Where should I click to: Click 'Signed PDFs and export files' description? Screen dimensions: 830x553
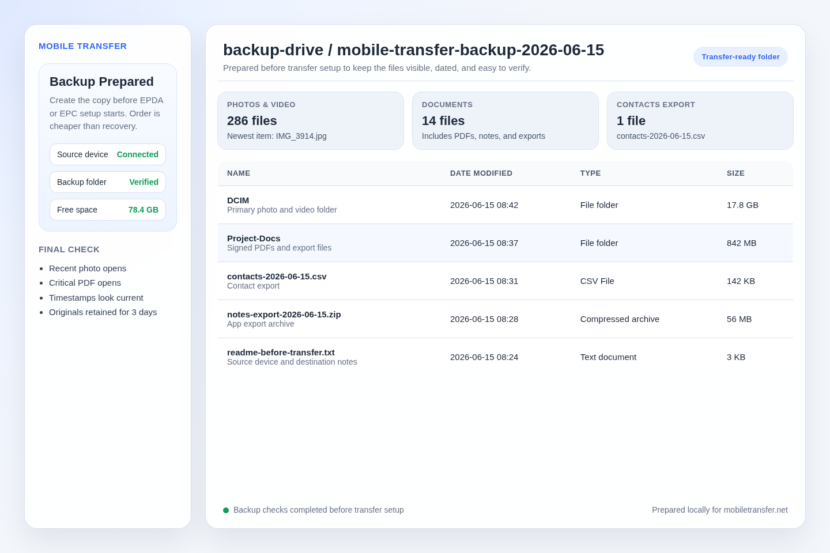279,248
